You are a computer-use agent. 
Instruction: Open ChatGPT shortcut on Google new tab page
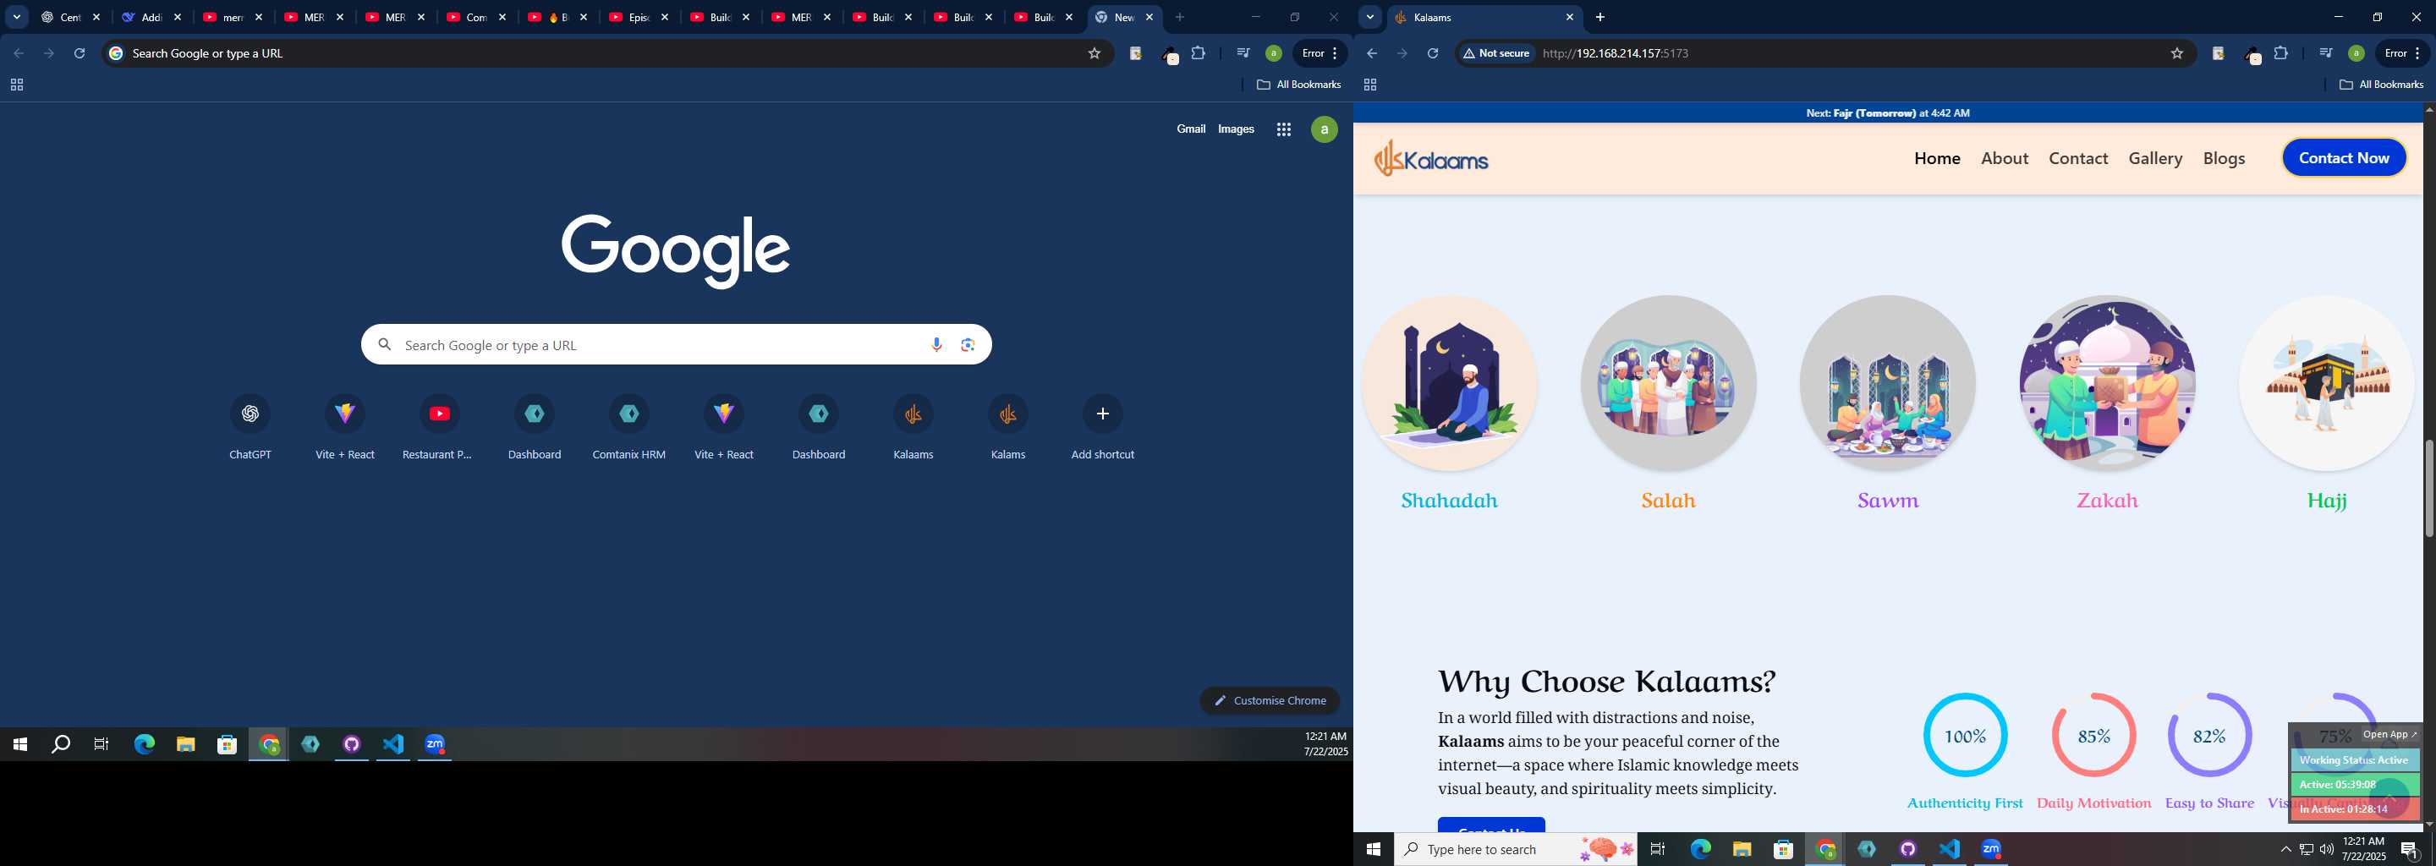[x=250, y=426]
